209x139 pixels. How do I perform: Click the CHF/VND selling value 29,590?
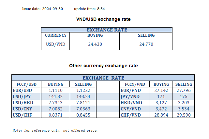(x=184, y=115)
